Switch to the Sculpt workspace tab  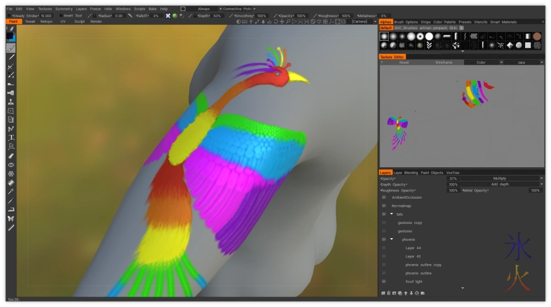coord(79,21)
